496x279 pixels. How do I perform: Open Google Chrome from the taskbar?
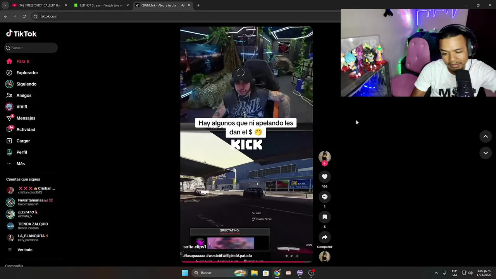(277, 273)
